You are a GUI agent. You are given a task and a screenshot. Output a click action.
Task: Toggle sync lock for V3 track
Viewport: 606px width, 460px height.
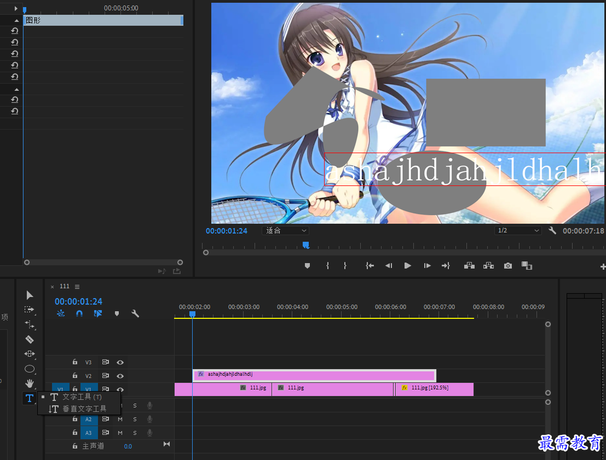tap(105, 362)
